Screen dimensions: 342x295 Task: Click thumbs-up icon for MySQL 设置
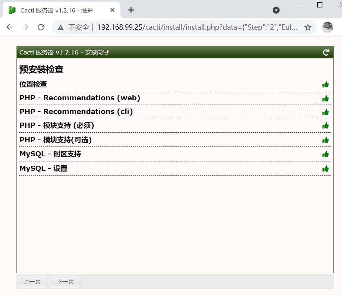click(x=325, y=168)
